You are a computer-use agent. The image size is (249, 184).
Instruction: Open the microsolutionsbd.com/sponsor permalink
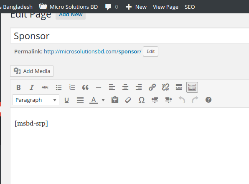click(93, 52)
